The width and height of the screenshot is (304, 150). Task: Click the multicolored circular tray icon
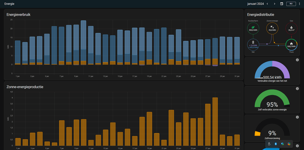289,144
